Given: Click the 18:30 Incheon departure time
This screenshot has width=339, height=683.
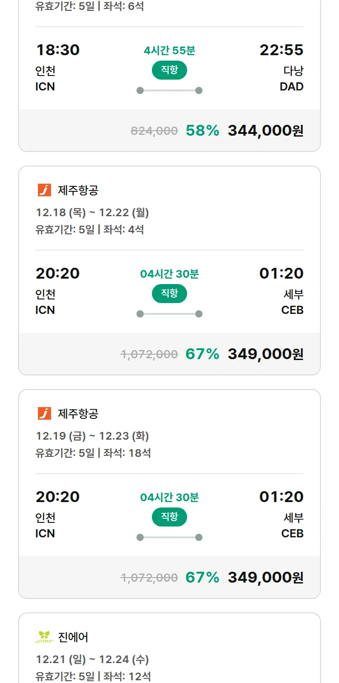Looking at the screenshot, I should click(x=57, y=50).
